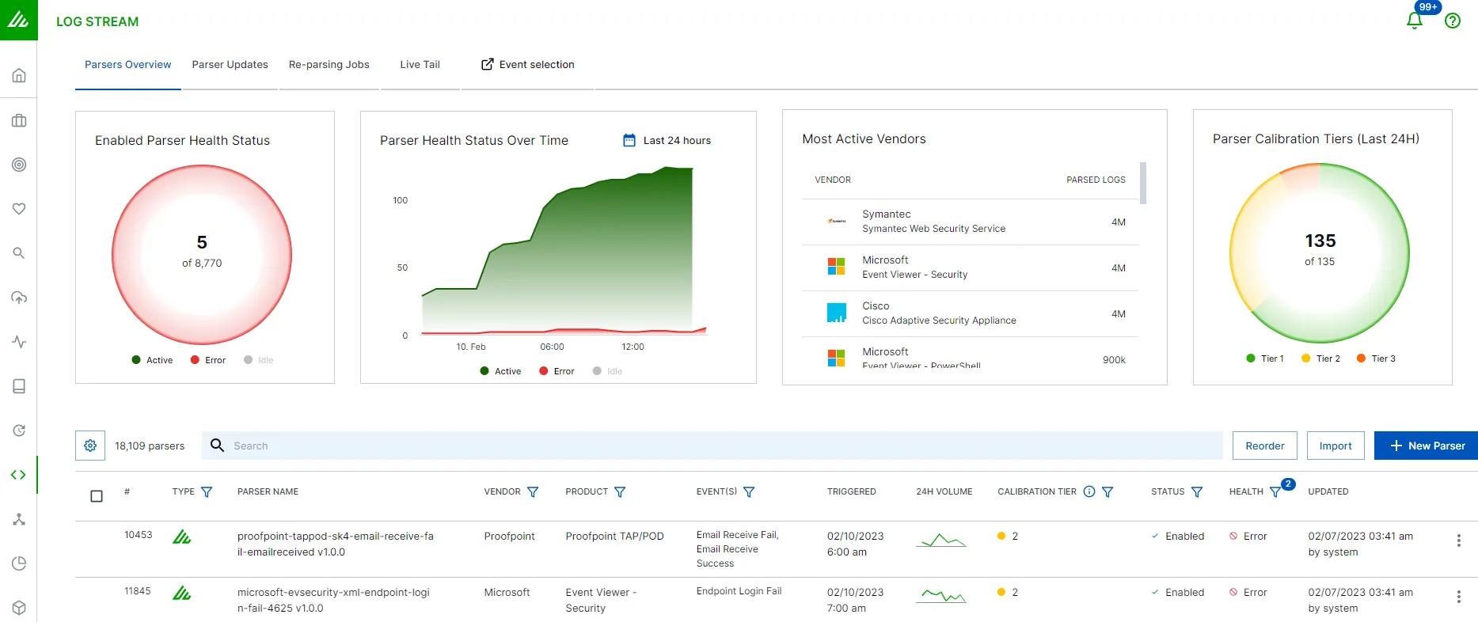Select all parsers with header checkbox
1478x622 pixels.
tap(97, 496)
